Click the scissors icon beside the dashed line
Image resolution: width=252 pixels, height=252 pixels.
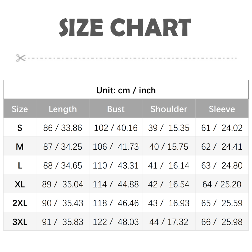[x=20, y=58]
